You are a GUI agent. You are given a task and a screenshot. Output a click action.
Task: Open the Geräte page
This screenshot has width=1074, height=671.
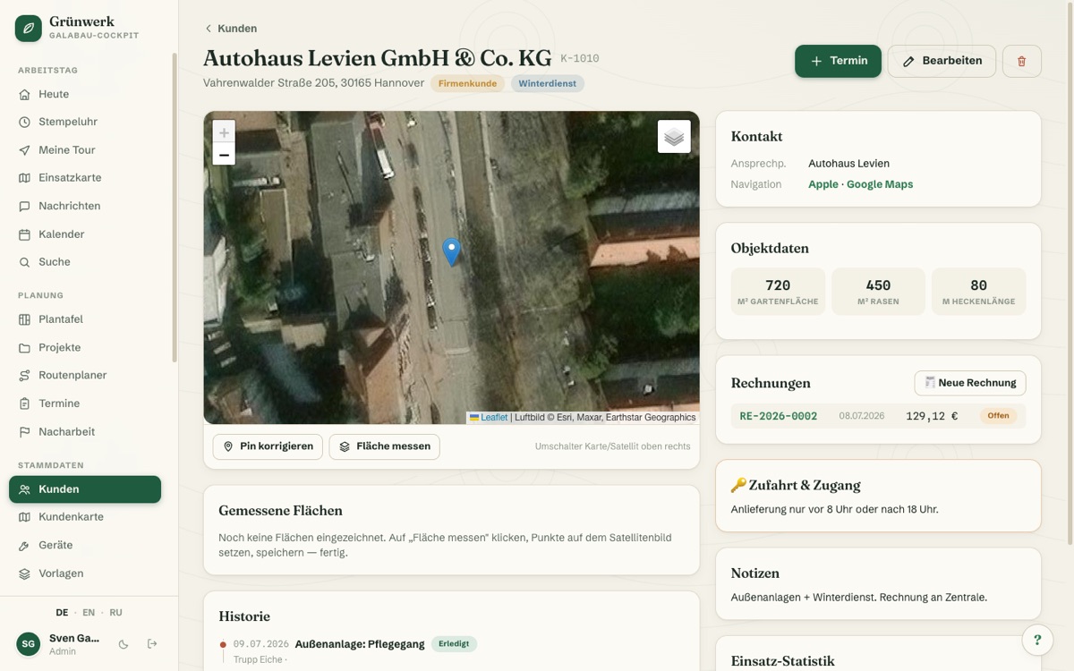(x=85, y=545)
